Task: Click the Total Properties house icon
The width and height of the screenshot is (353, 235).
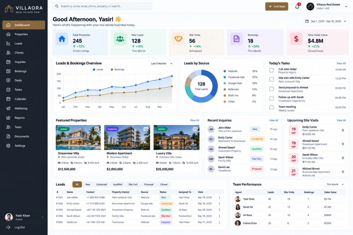Action: tap(62, 39)
